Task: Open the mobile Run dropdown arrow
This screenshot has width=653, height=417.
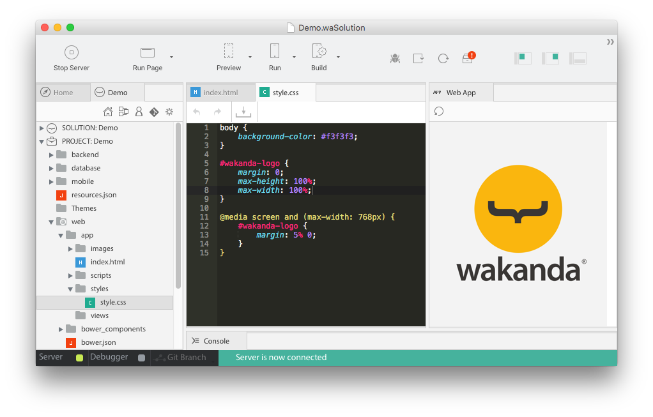Action: pos(294,57)
